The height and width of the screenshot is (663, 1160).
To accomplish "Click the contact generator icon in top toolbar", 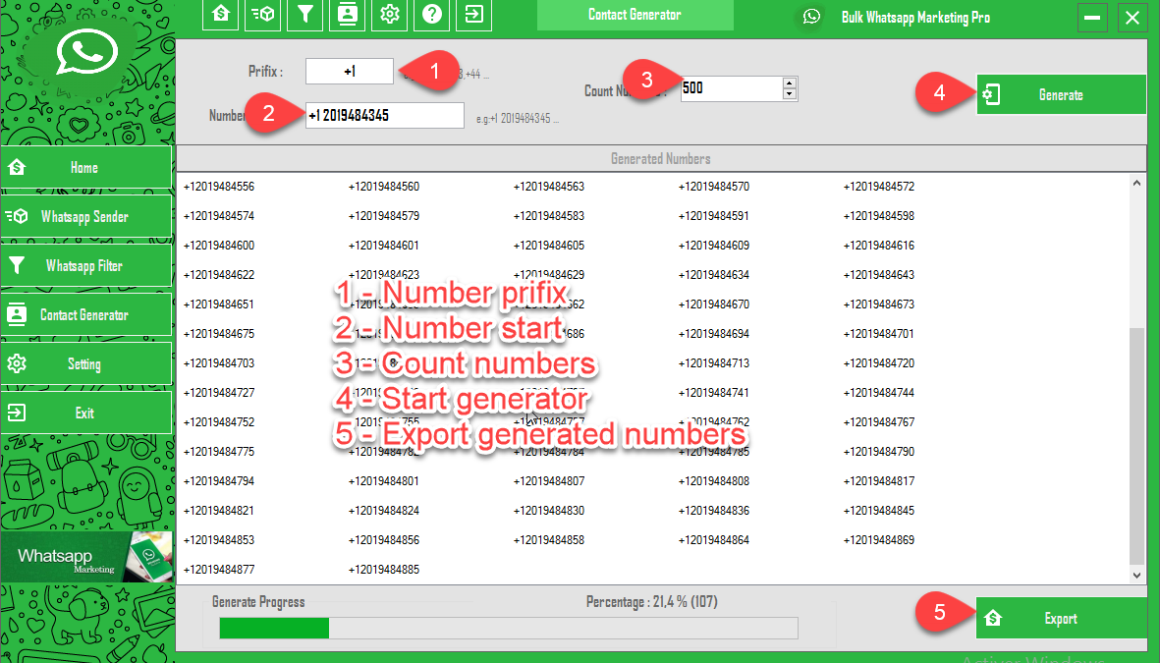I will (348, 14).
